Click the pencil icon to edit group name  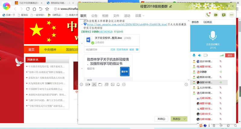click(171, 6)
